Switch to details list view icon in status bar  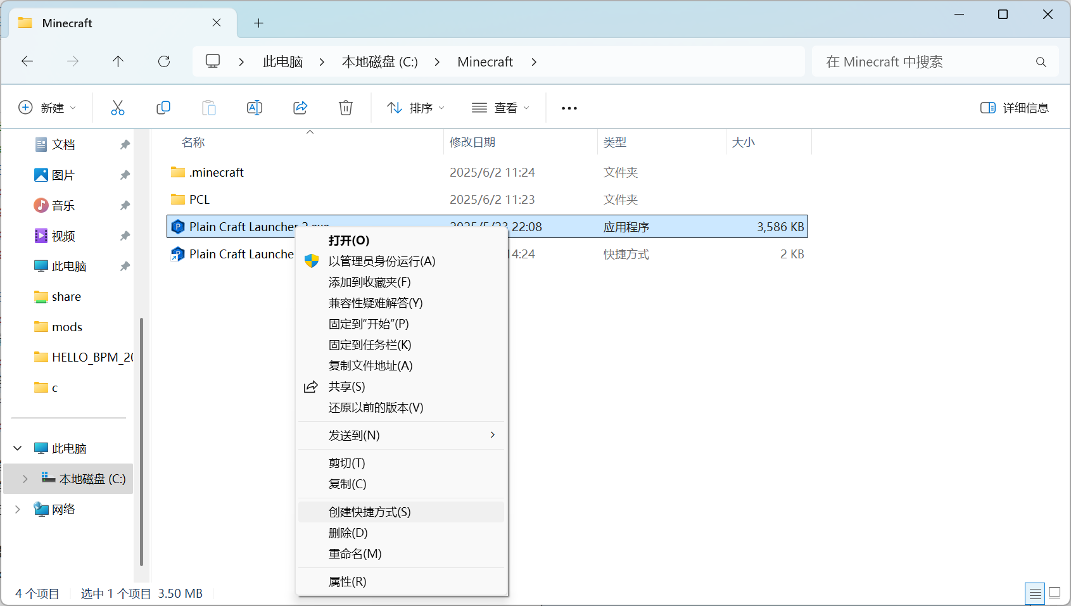click(1035, 593)
